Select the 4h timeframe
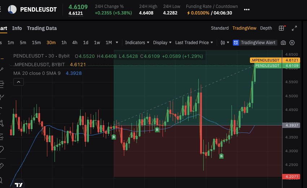Screen dimensions: 307x188 75,43
